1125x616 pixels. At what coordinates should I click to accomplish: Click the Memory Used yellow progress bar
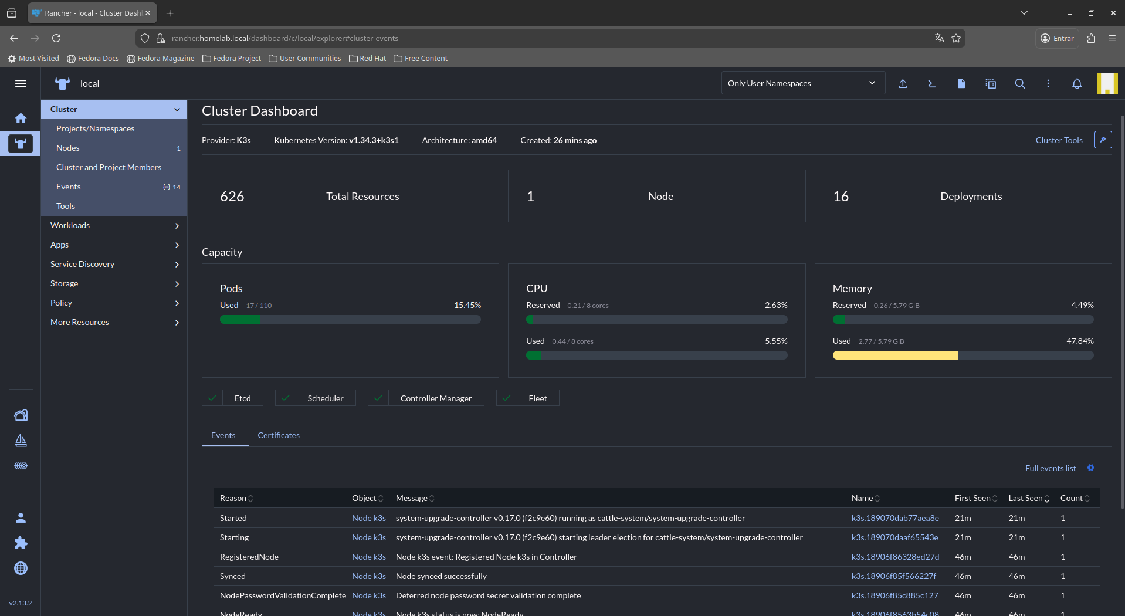pos(894,356)
